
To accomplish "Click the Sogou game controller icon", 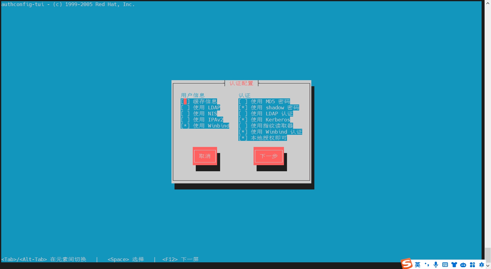I will (x=463, y=265).
